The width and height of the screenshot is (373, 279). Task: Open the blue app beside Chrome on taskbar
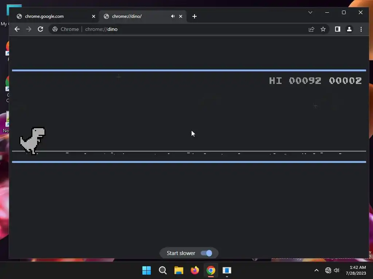tap(227, 270)
